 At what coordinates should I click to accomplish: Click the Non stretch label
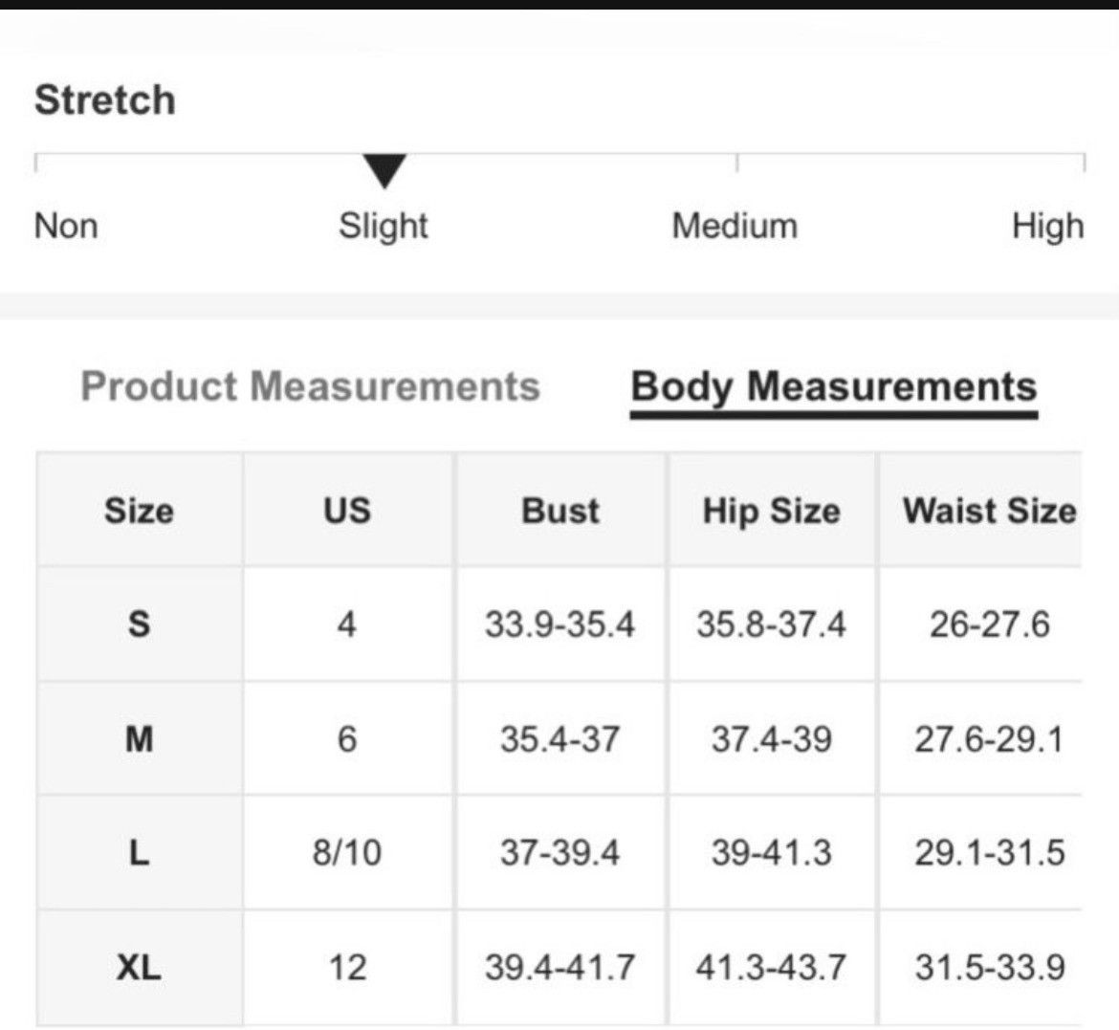(66, 226)
